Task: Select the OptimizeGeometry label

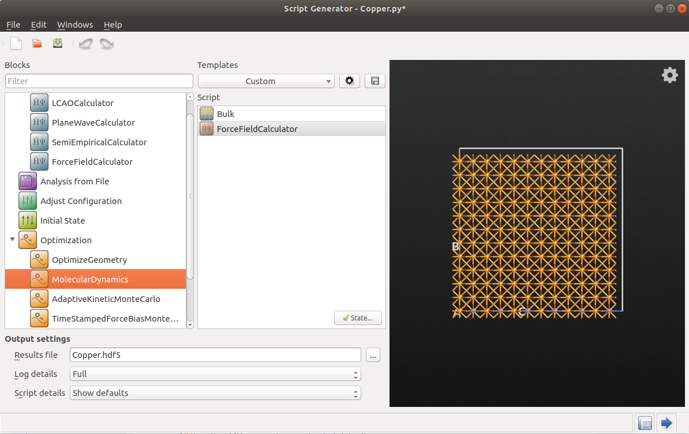Action: pyautogui.click(x=89, y=260)
